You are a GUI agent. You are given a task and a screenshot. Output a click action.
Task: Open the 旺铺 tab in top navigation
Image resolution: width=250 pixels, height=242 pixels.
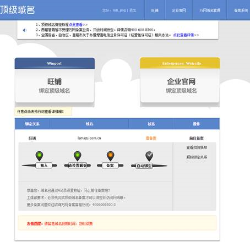155,10
